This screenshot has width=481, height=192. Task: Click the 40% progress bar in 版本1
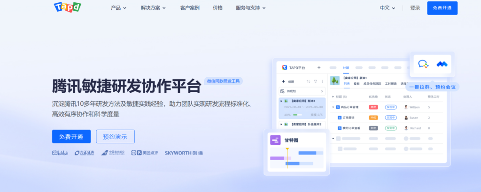tap(297, 115)
